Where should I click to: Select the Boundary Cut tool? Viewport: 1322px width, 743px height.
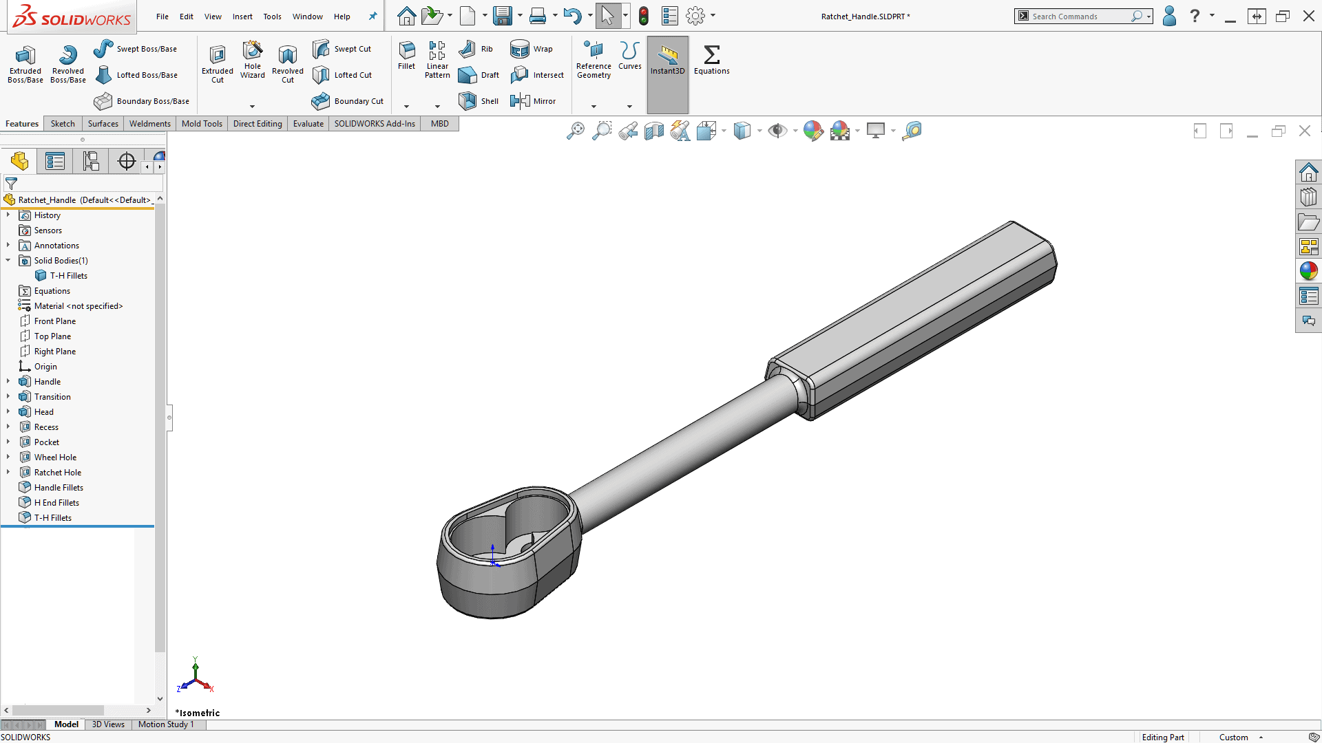pos(348,101)
